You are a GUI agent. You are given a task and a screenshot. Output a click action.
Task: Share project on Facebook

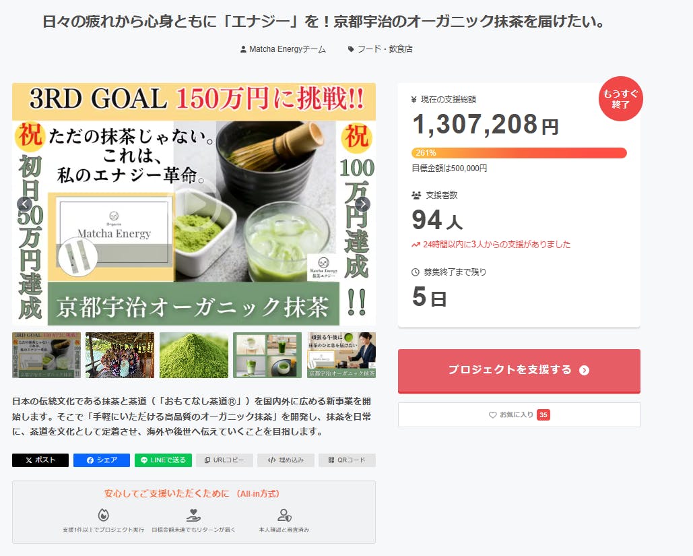point(102,460)
